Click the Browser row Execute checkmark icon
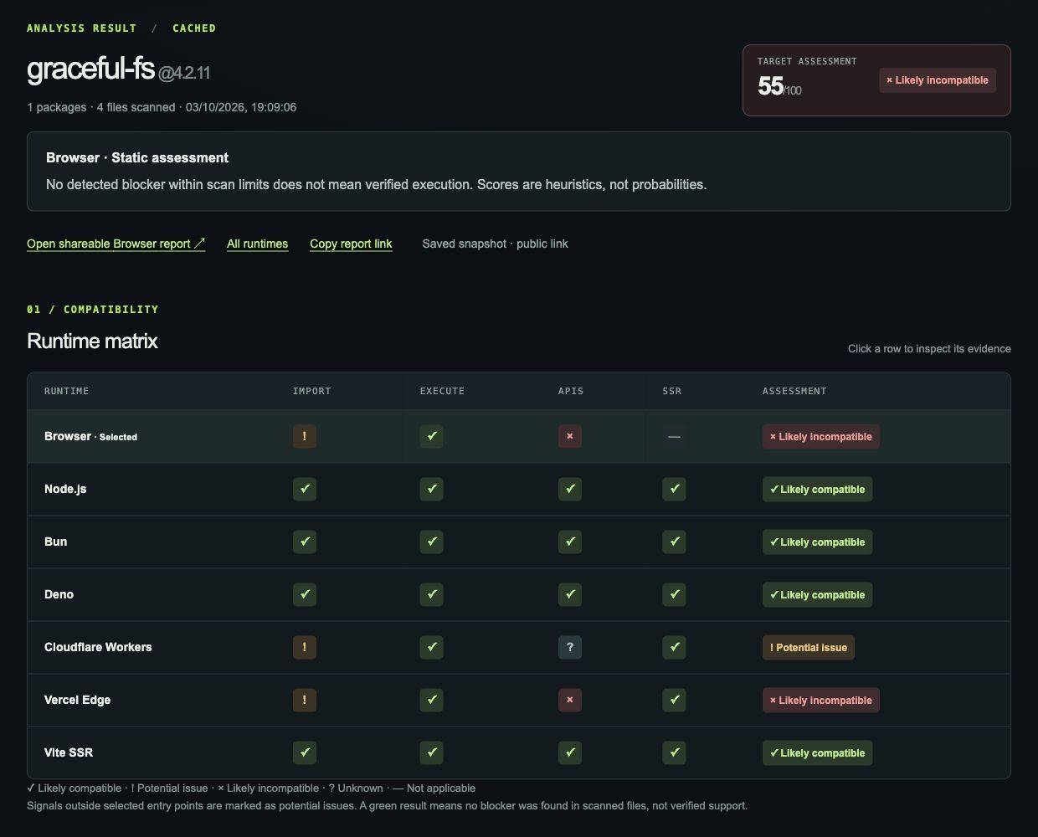The image size is (1038, 837). 432,436
